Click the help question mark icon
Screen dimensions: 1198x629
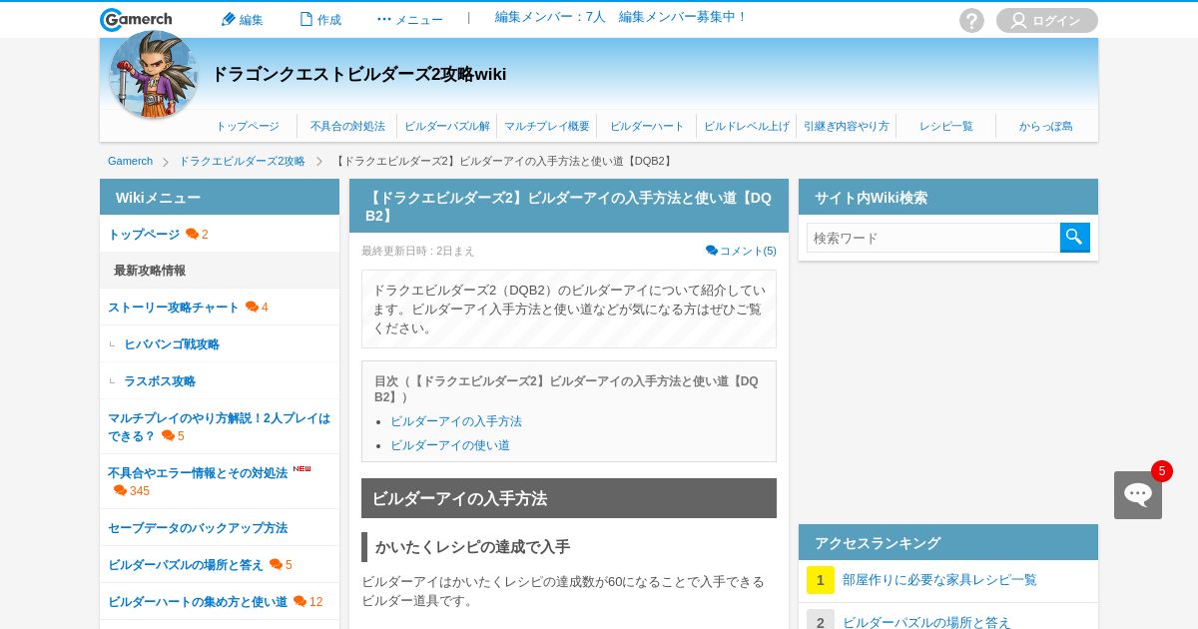[971, 20]
